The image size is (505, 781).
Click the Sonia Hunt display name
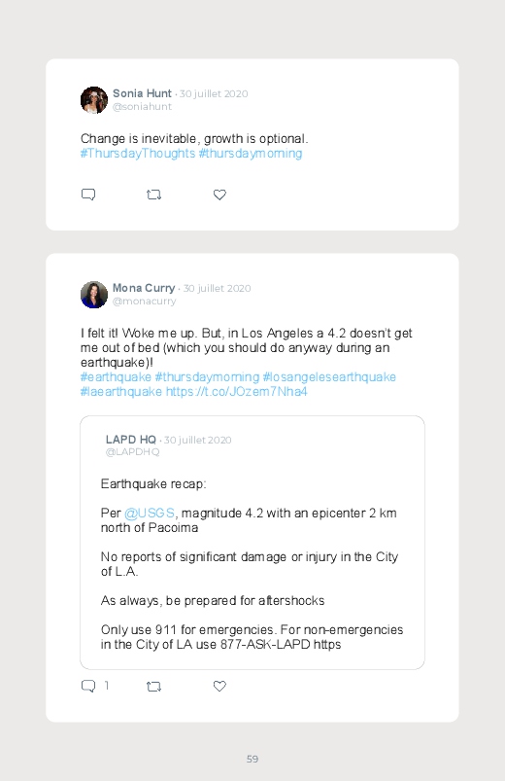coord(142,93)
